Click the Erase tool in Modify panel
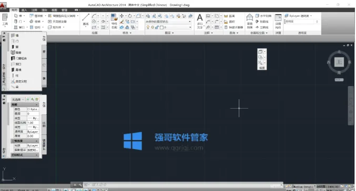 (121, 22)
